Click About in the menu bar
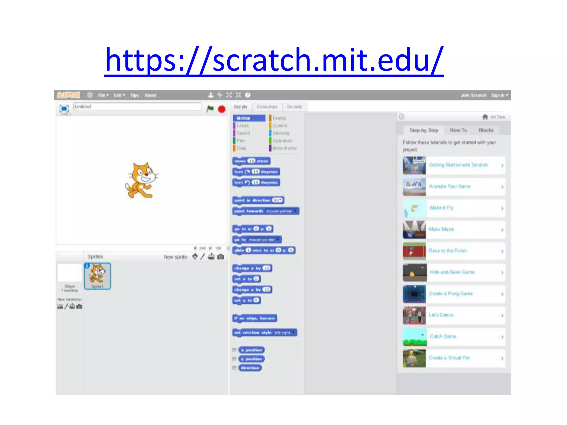Screen dimensions: 567x425 click(x=150, y=95)
